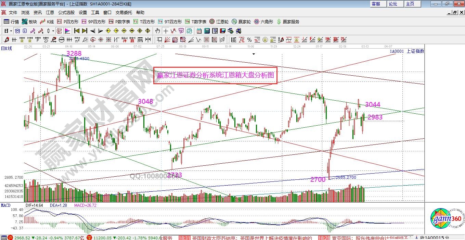Open the 公式选股 menu
The image size is (465, 240).
pos(66,13)
